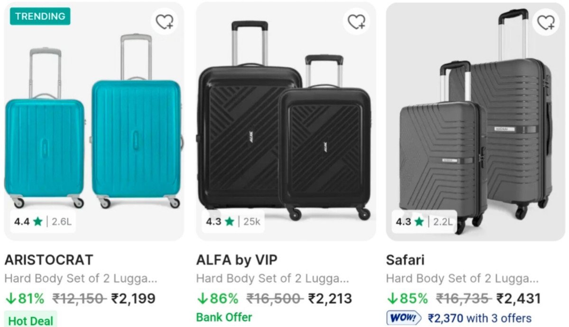Toggle the wishlist heart on ALFA by VIP

click(x=356, y=22)
